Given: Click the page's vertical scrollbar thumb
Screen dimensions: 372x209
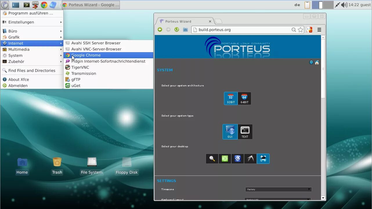Looking at the screenshot, I should pyautogui.click(x=323, y=69).
